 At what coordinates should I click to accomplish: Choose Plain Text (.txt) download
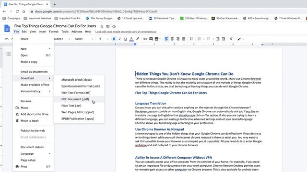click(x=79, y=106)
